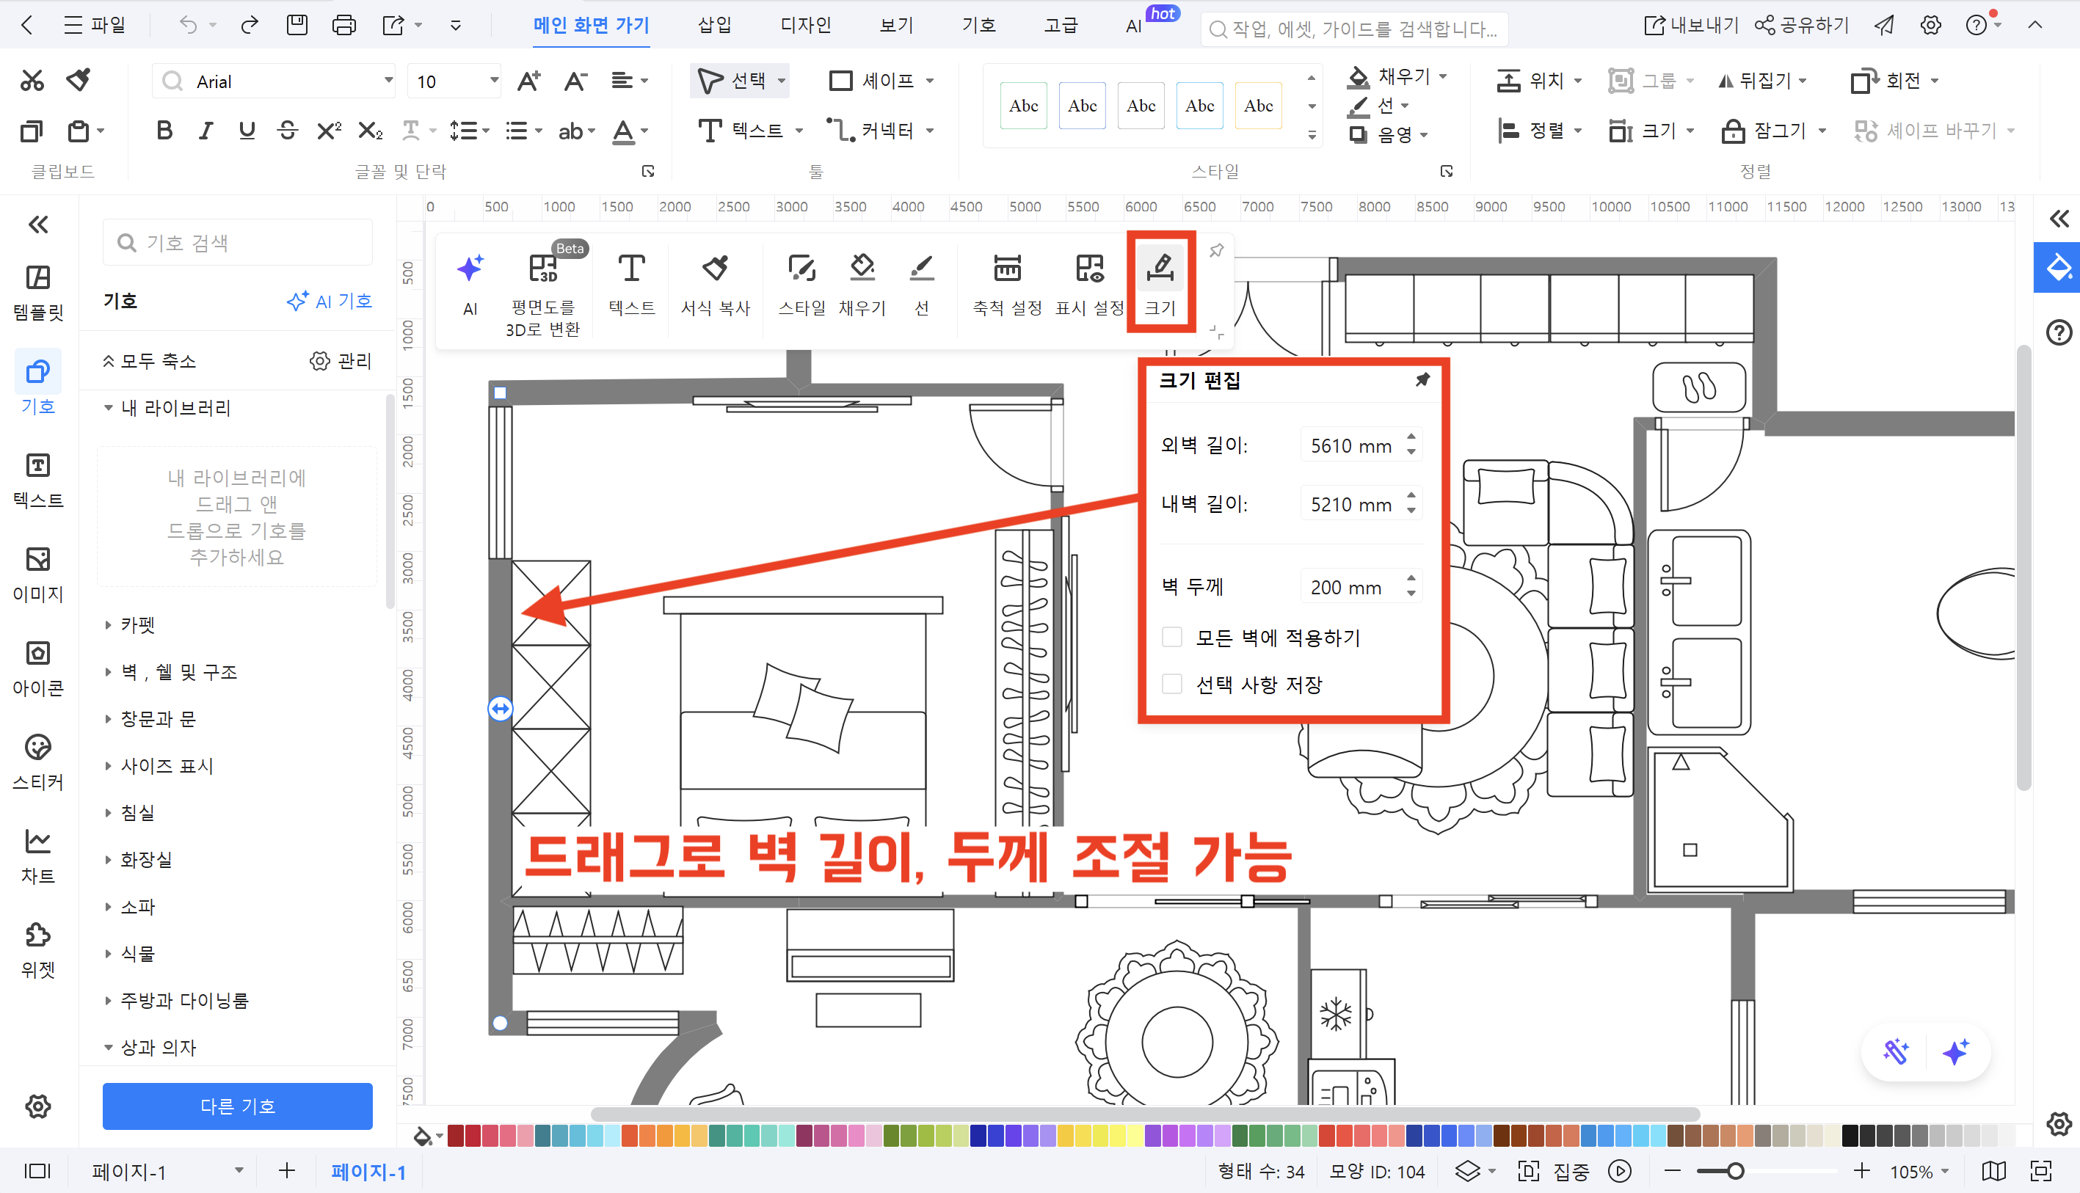
Task: Click the 내보내기 export button
Action: [1690, 25]
